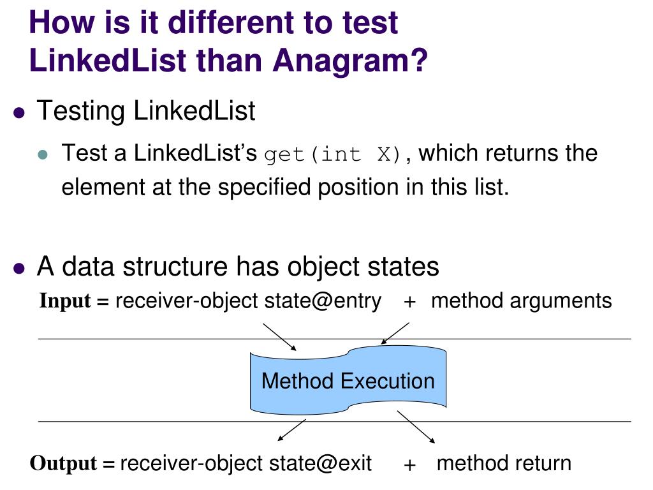Select the 'Testing LinkedList' bullet text

point(146,111)
